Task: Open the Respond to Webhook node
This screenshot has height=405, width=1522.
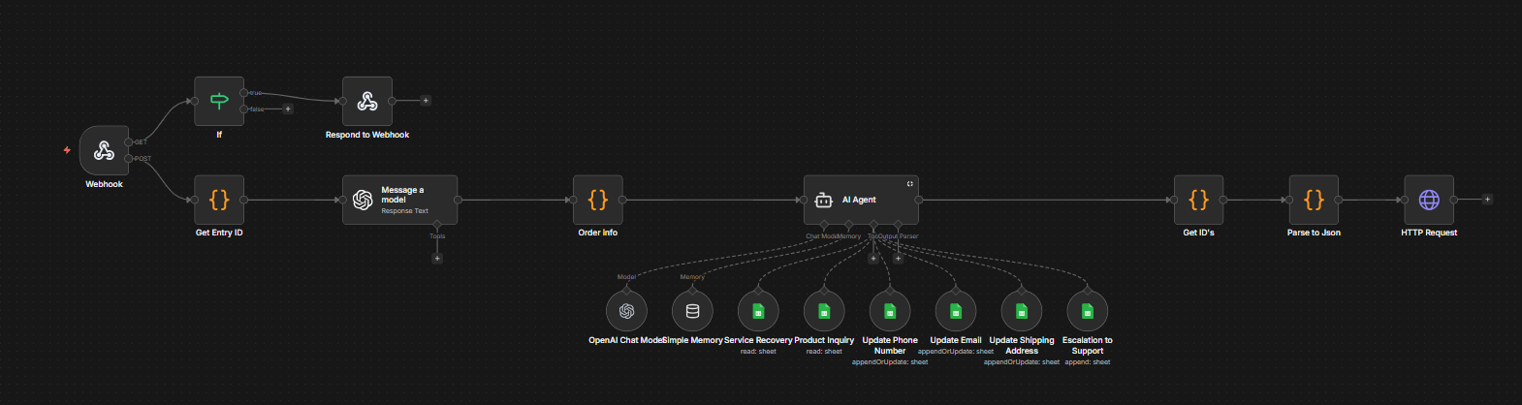Action: (x=367, y=101)
